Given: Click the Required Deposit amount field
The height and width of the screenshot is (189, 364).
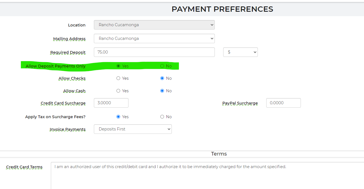Looking at the screenshot, I should click(154, 52).
